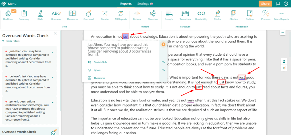
Task: Open the Thesaurus report in toolbar
Action: coord(72,15)
